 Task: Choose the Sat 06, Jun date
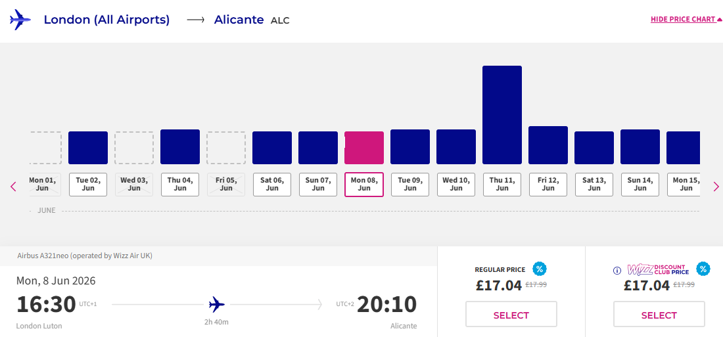(272, 185)
